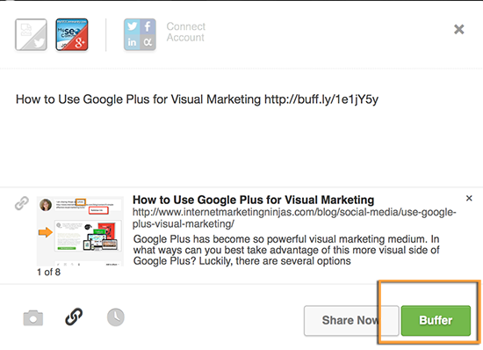Click the '1 of 8' thumbnail counter
The height and width of the screenshot is (350, 483).
point(48,273)
